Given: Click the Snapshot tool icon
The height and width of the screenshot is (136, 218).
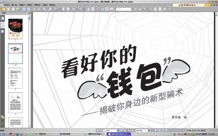Looking at the screenshot, I should coord(93,9).
